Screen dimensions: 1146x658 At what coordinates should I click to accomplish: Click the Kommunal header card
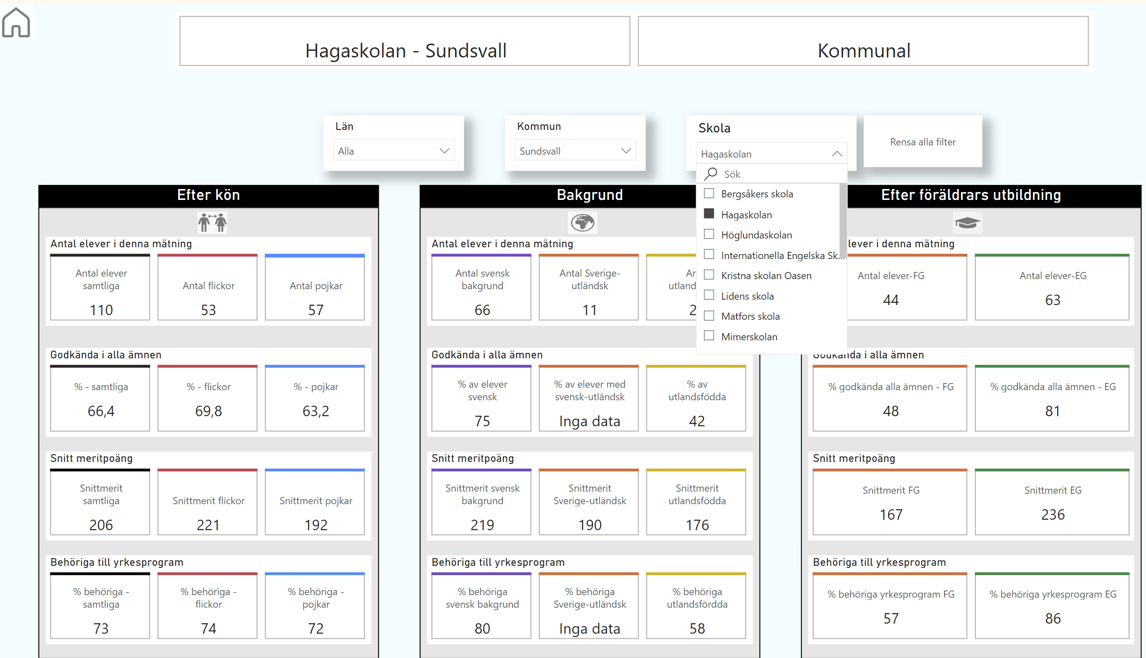[863, 41]
